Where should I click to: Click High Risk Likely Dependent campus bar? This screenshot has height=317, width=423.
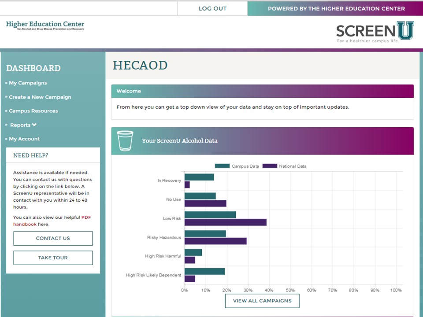(205, 272)
